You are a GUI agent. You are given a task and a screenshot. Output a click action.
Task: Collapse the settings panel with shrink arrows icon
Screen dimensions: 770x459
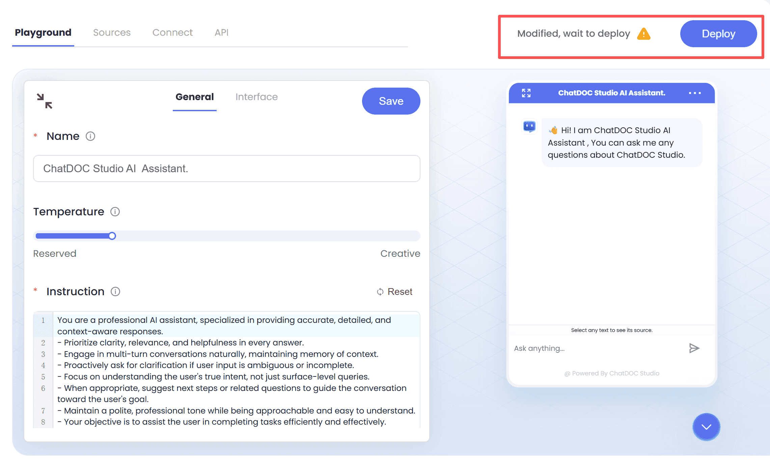[45, 101]
